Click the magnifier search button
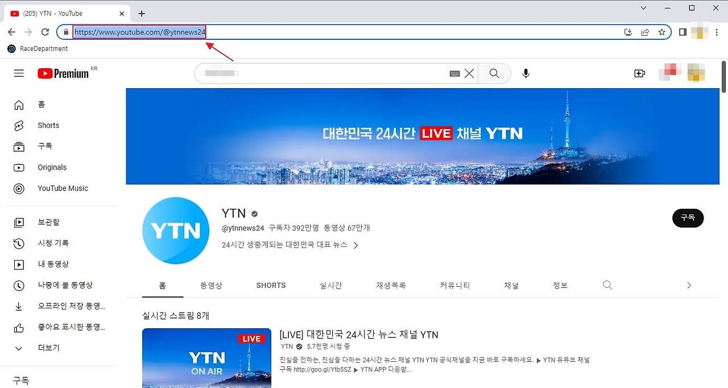Screen dimensions: 728x388 point(494,73)
